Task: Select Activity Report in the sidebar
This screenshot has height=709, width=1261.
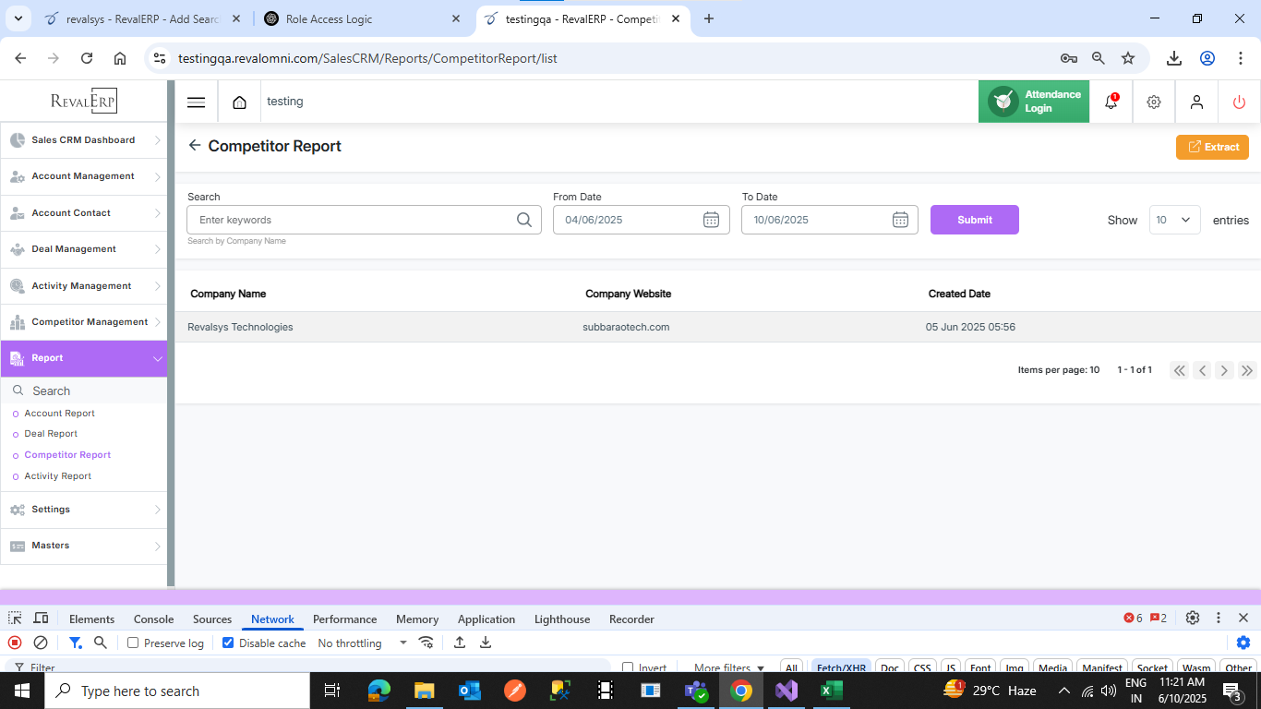Action: point(58,476)
